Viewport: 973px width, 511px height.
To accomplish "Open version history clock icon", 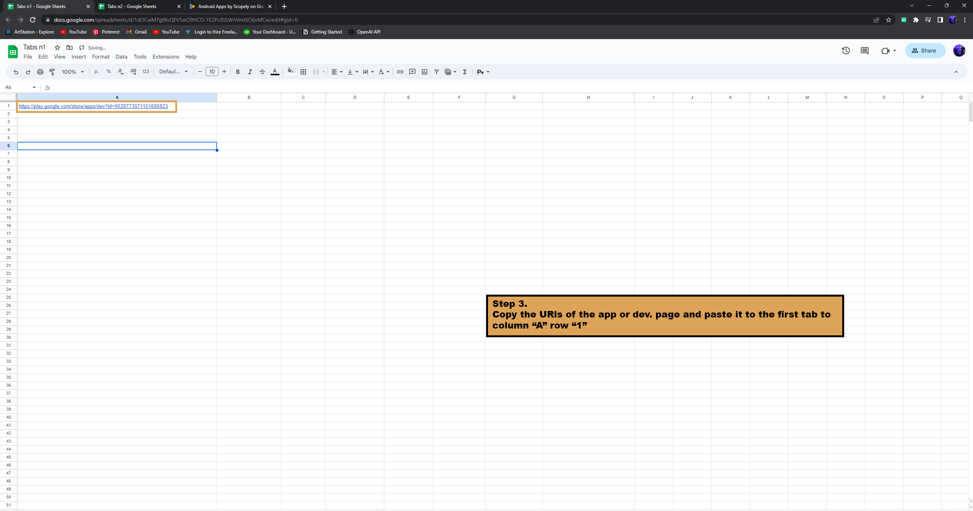I will [x=846, y=51].
